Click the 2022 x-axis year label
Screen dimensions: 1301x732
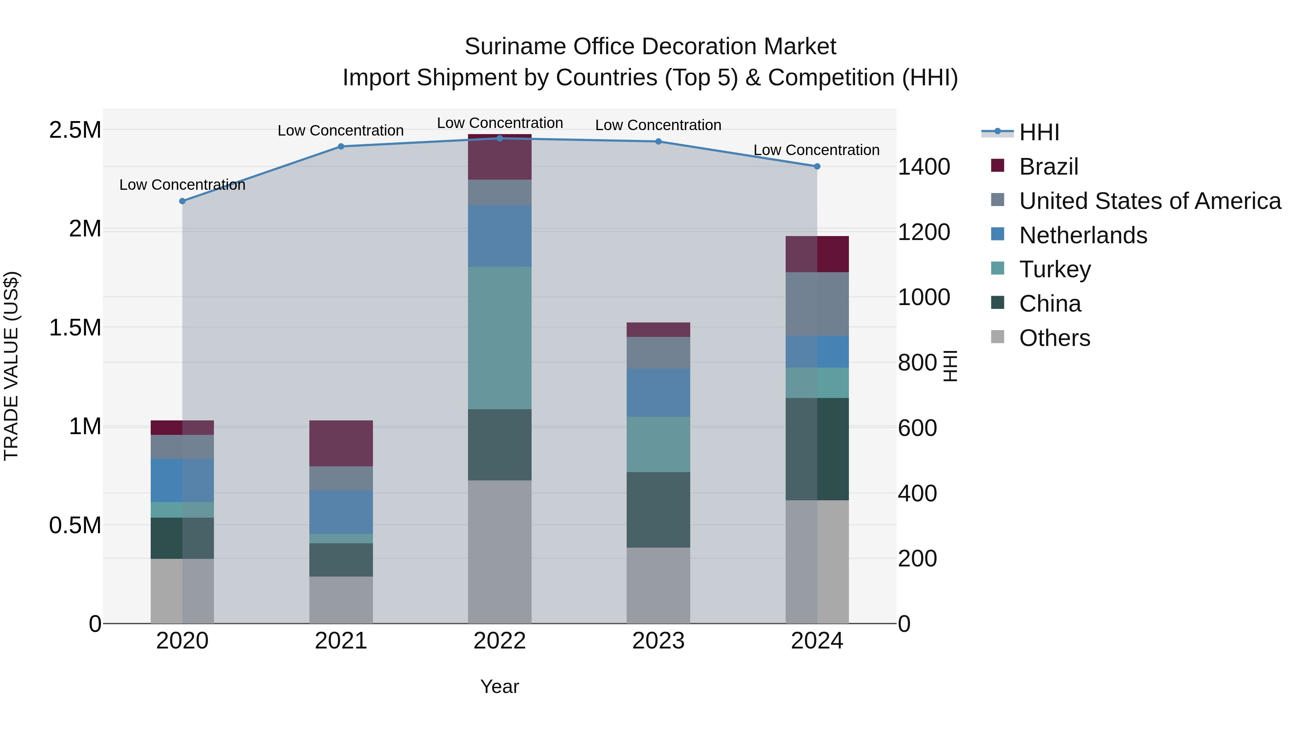pyautogui.click(x=500, y=641)
